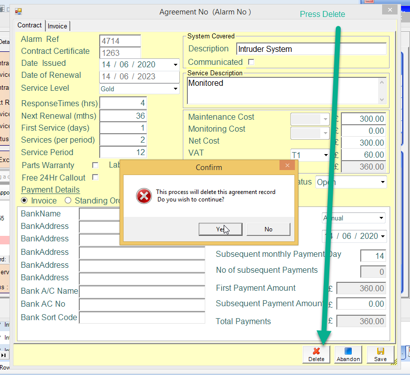Click the Net Cost amount field

[364, 143]
